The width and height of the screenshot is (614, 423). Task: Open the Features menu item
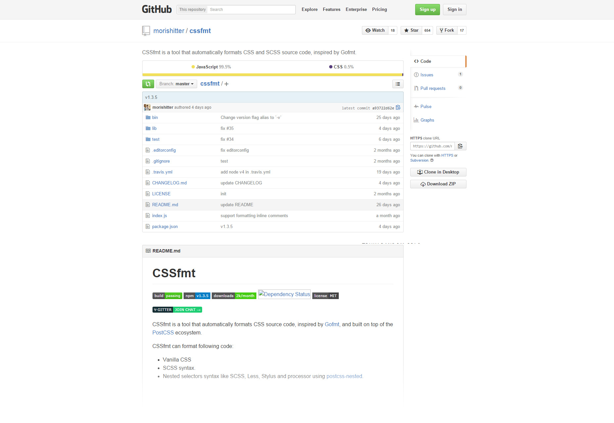click(331, 10)
